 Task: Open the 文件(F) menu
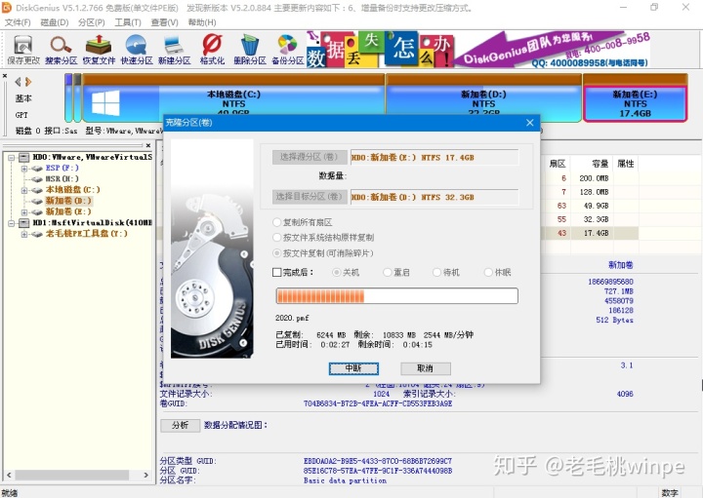(18, 22)
